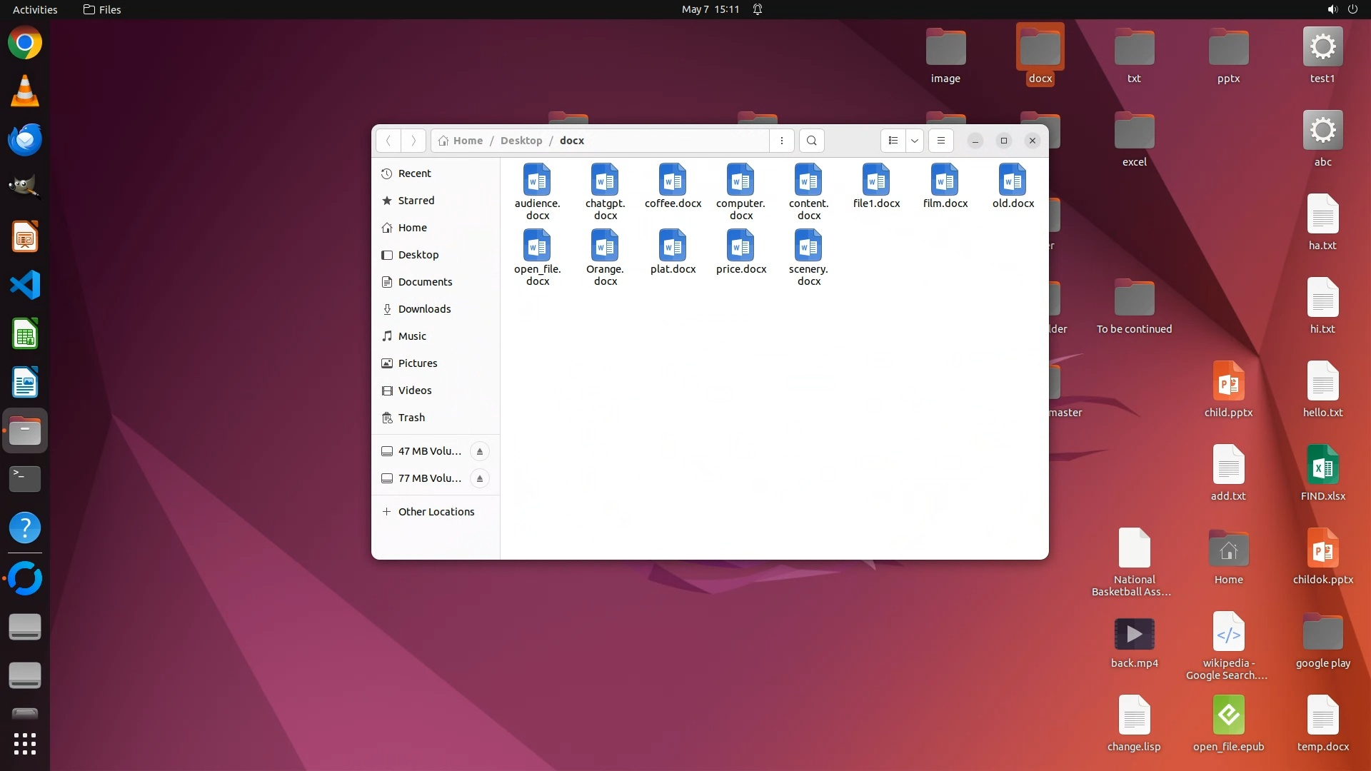The width and height of the screenshot is (1371, 771).
Task: Launch Visual Studio Code from the dock
Action: coord(25,286)
